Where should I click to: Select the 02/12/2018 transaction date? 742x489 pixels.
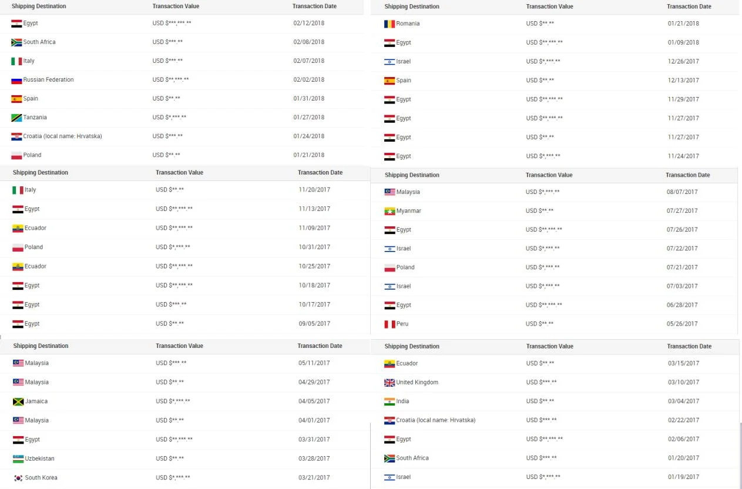coord(308,24)
